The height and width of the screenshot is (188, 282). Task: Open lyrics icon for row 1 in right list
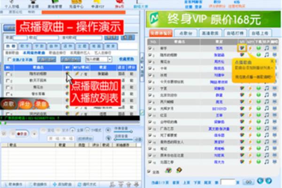[274, 48]
